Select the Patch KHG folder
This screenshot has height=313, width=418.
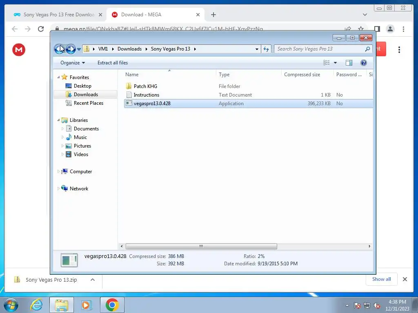pyautogui.click(x=145, y=86)
